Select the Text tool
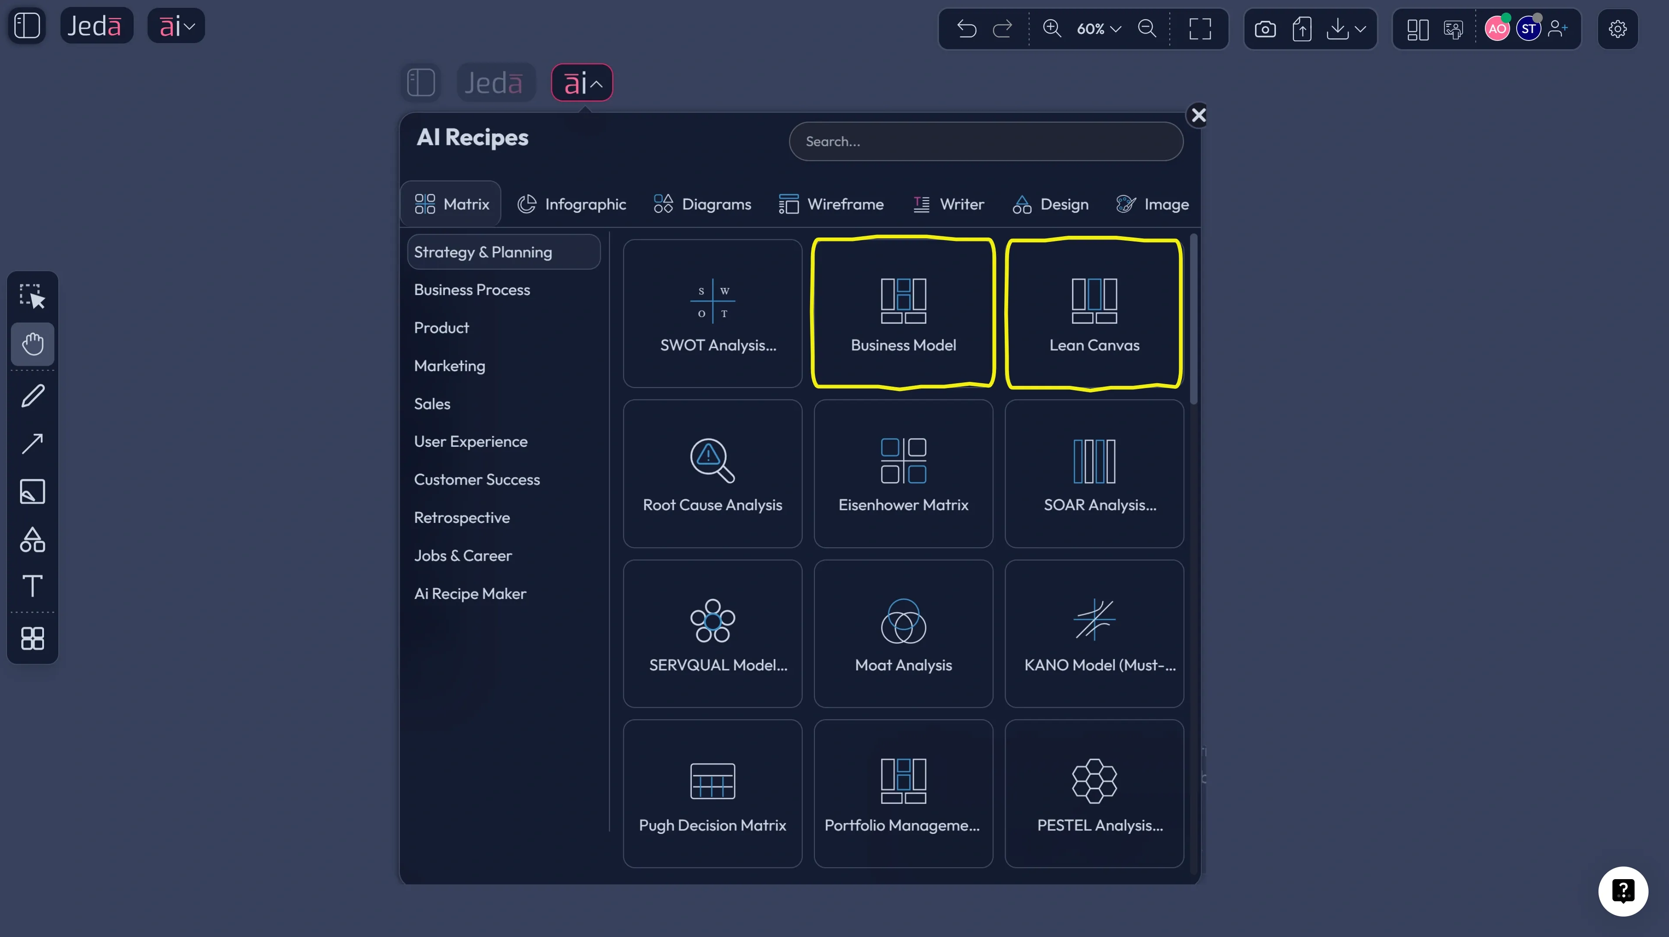Viewport: 1669px width, 937px height. [x=32, y=586]
